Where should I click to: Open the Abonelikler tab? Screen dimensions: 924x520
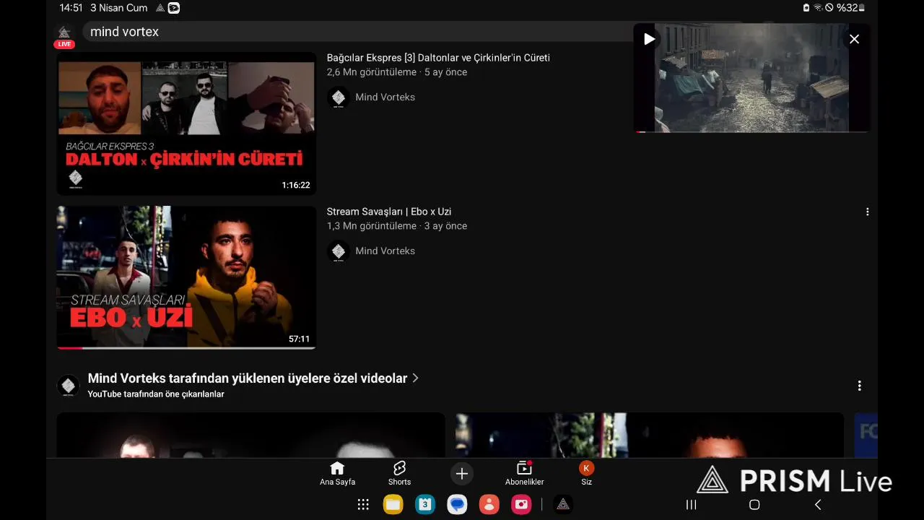point(524,474)
